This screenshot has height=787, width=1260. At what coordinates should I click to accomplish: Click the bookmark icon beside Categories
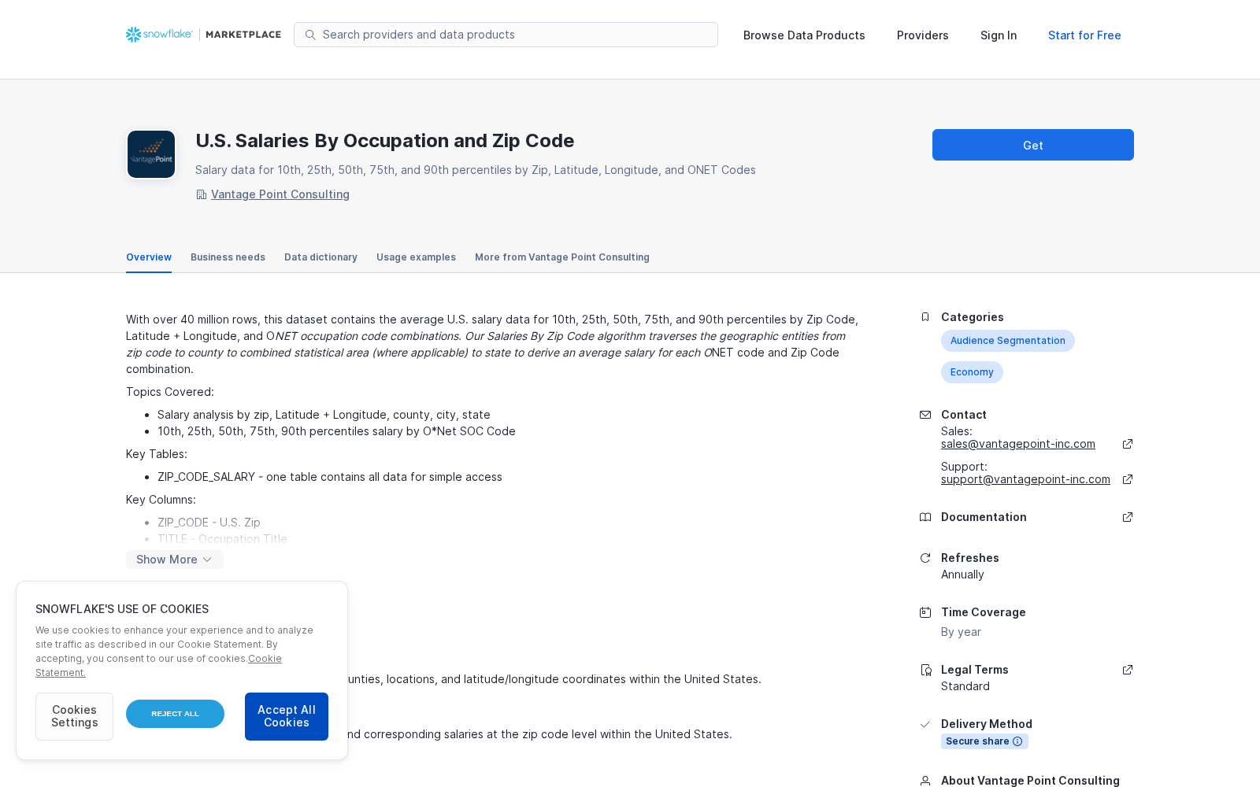click(925, 317)
